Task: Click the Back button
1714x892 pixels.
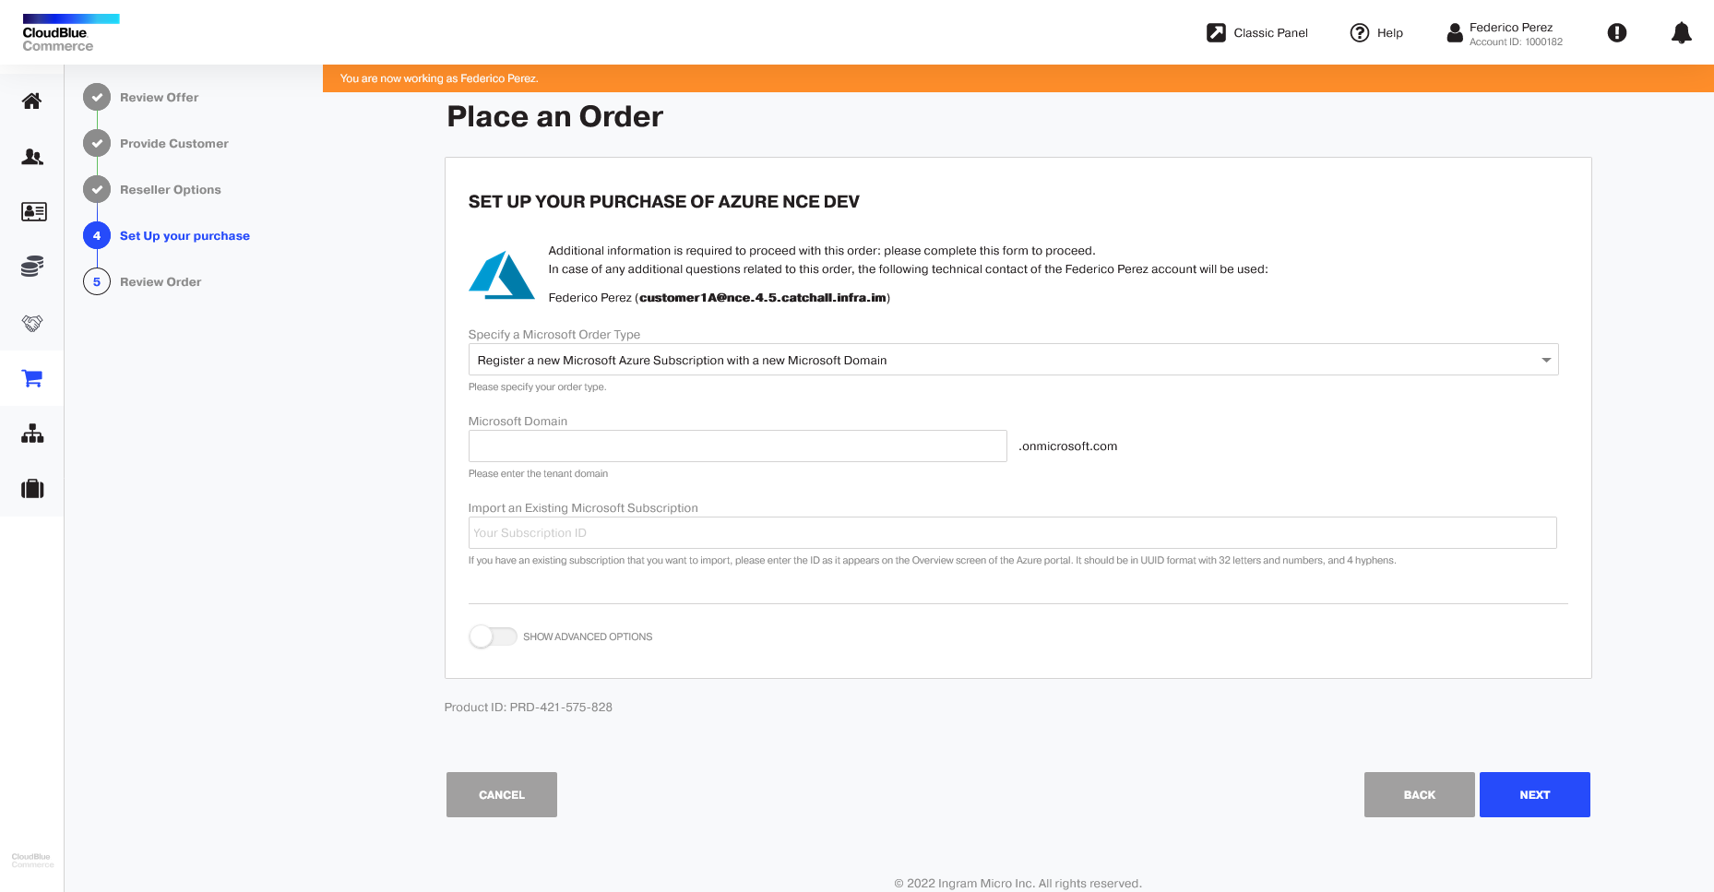Action: [x=1420, y=794]
